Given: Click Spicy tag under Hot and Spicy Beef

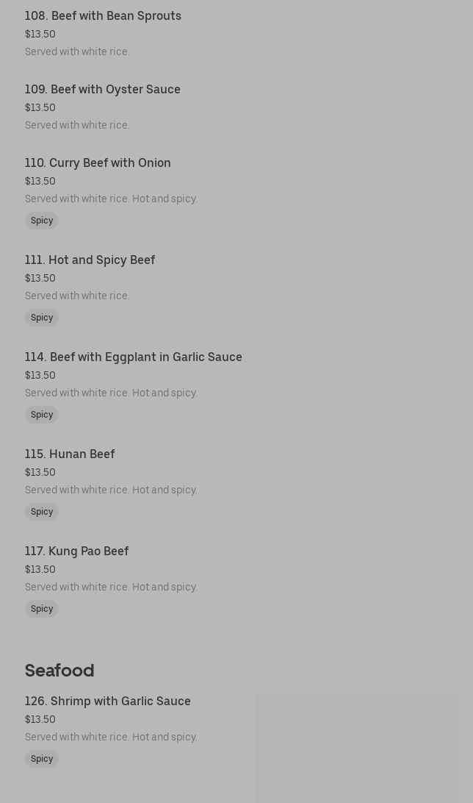Looking at the screenshot, I should coord(42,318).
